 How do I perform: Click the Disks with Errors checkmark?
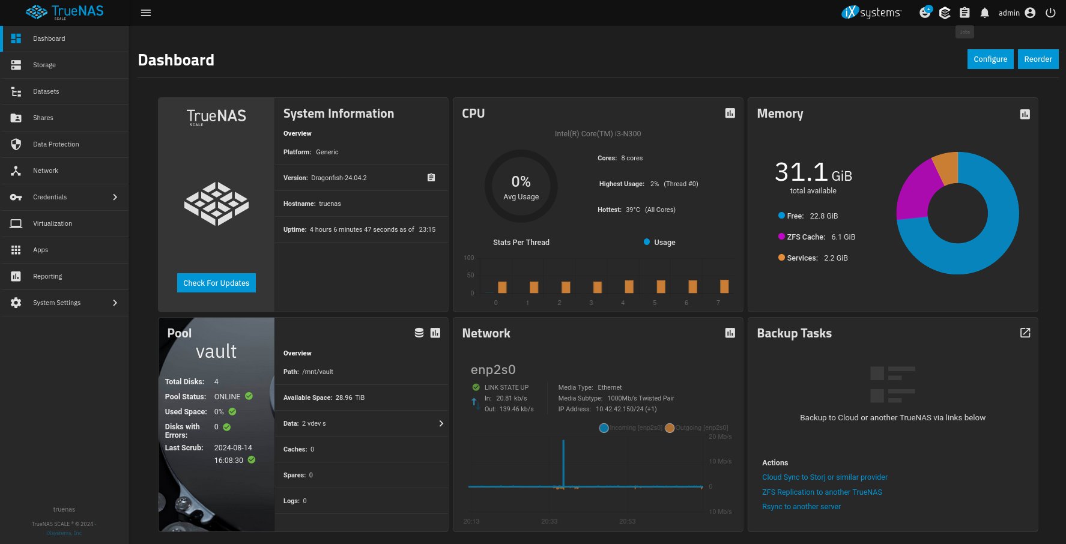tap(227, 427)
